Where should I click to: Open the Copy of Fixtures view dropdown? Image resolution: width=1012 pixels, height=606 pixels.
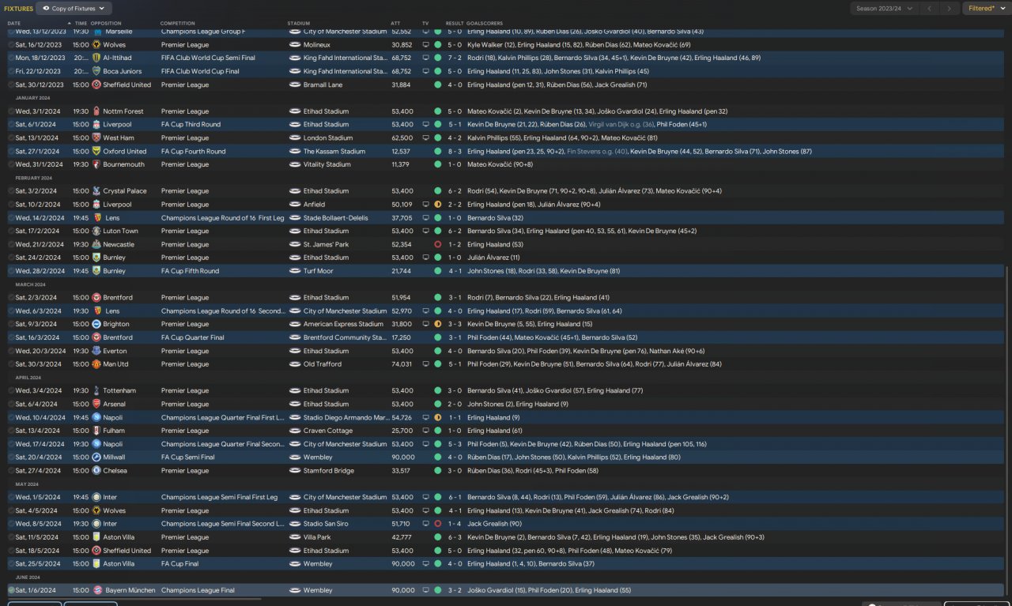74,9
